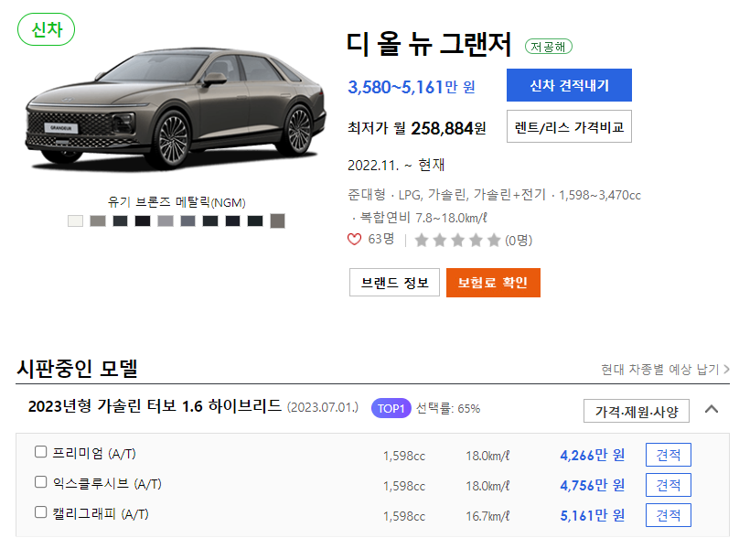Image resolution: width=739 pixels, height=538 pixels.
Task: Request 견적 for the 5,161만 원 trim
Action: point(669,515)
